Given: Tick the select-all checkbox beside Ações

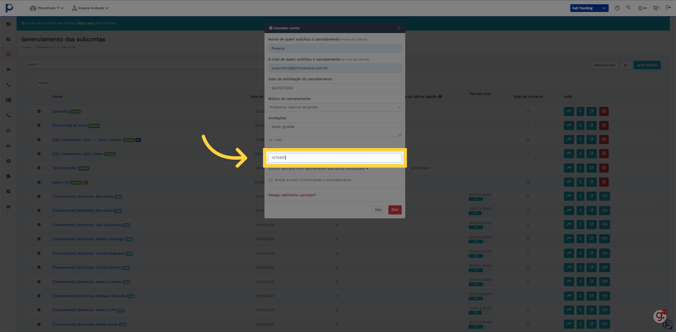Looking at the screenshot, I should [x=31, y=83].
